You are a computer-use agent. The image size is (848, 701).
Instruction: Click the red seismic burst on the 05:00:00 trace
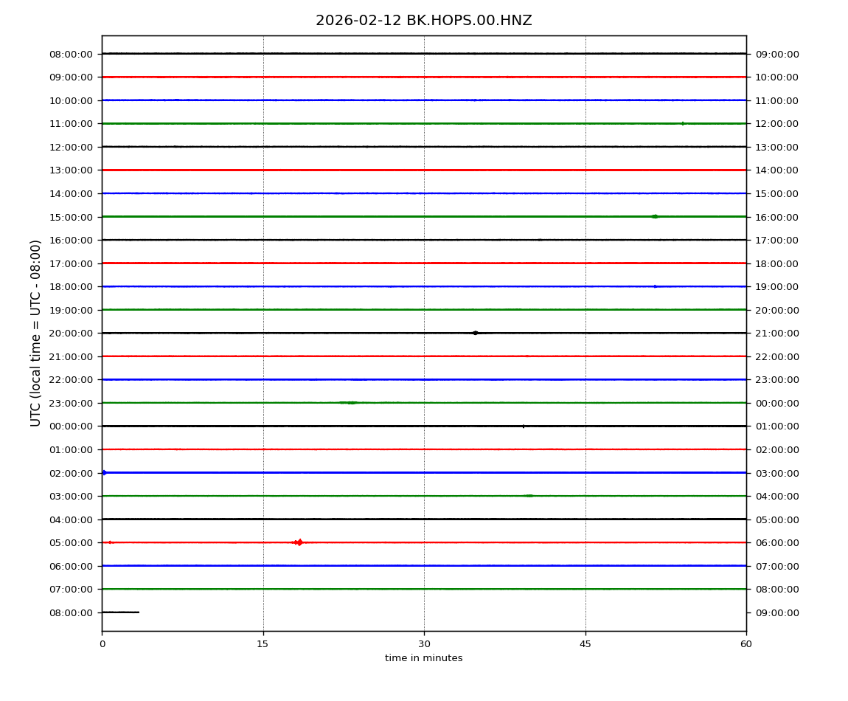[x=299, y=542]
